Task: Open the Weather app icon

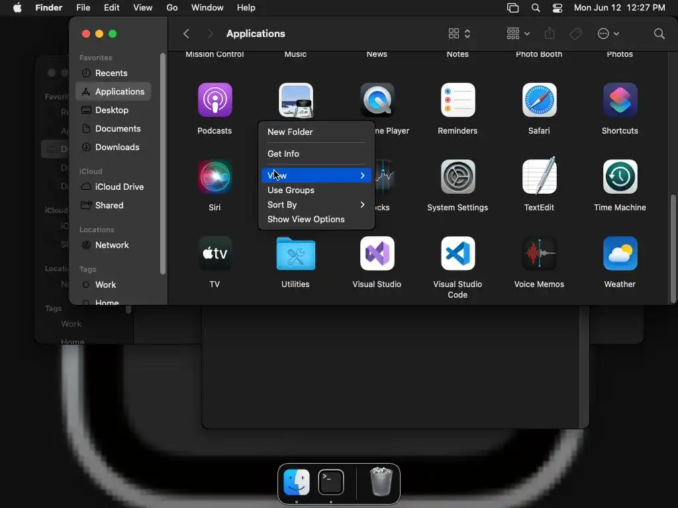Action: [620, 253]
